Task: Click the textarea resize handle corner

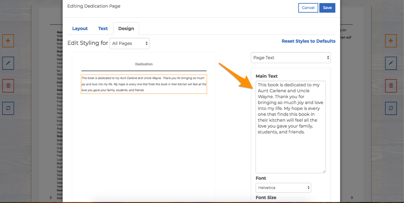Action: 324,171
